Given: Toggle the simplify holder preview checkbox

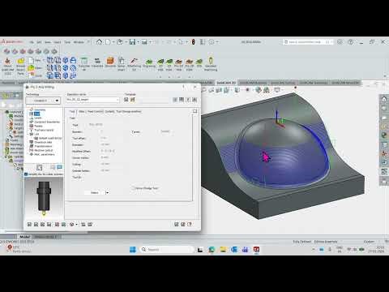Looking at the screenshot, I should pos(26,174).
